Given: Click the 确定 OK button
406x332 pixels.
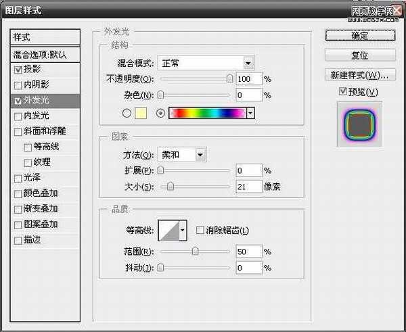Looking at the screenshot, I should click(x=359, y=35).
